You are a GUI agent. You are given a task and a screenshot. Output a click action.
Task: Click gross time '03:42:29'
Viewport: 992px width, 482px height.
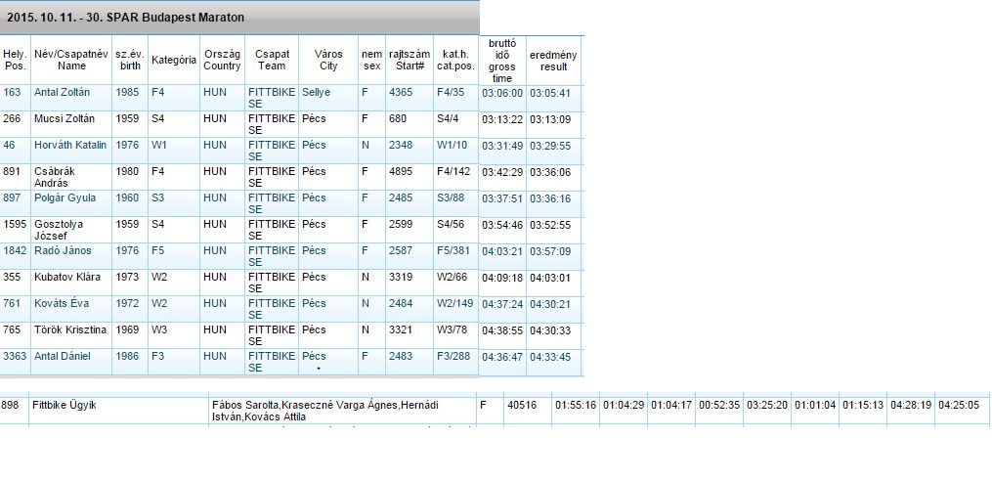coord(502,173)
